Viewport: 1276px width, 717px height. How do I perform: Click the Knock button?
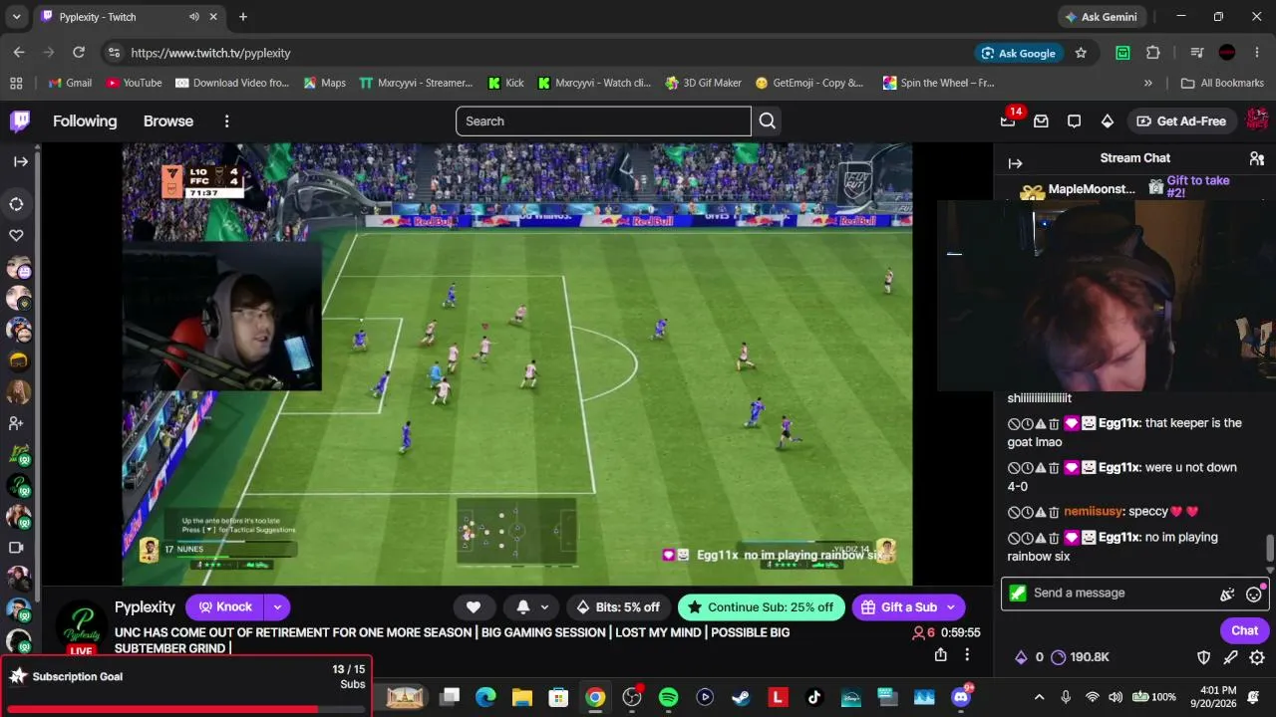pos(225,607)
